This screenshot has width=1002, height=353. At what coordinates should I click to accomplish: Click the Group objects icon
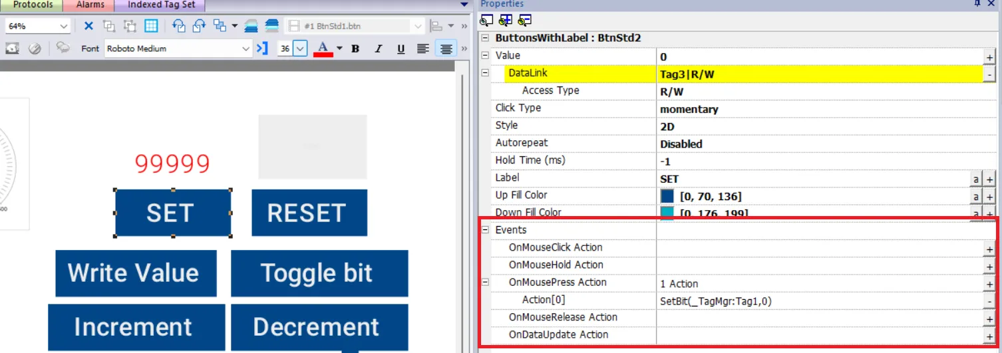109,26
